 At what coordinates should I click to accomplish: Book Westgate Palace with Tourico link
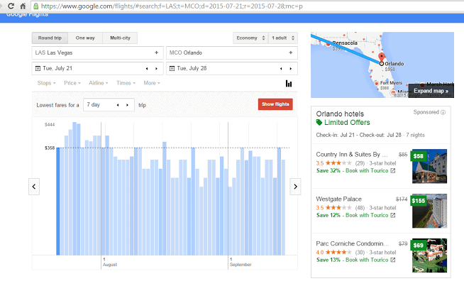pos(367,215)
